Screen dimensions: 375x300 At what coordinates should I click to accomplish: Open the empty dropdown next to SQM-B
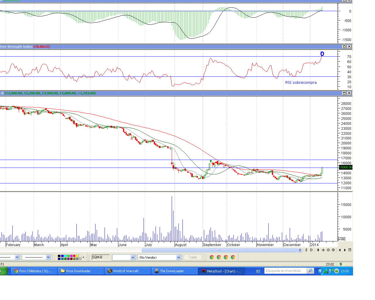pos(133,257)
